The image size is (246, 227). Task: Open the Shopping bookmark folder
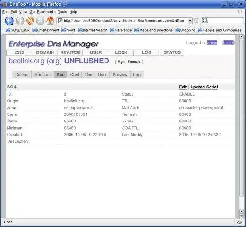tap(185, 30)
